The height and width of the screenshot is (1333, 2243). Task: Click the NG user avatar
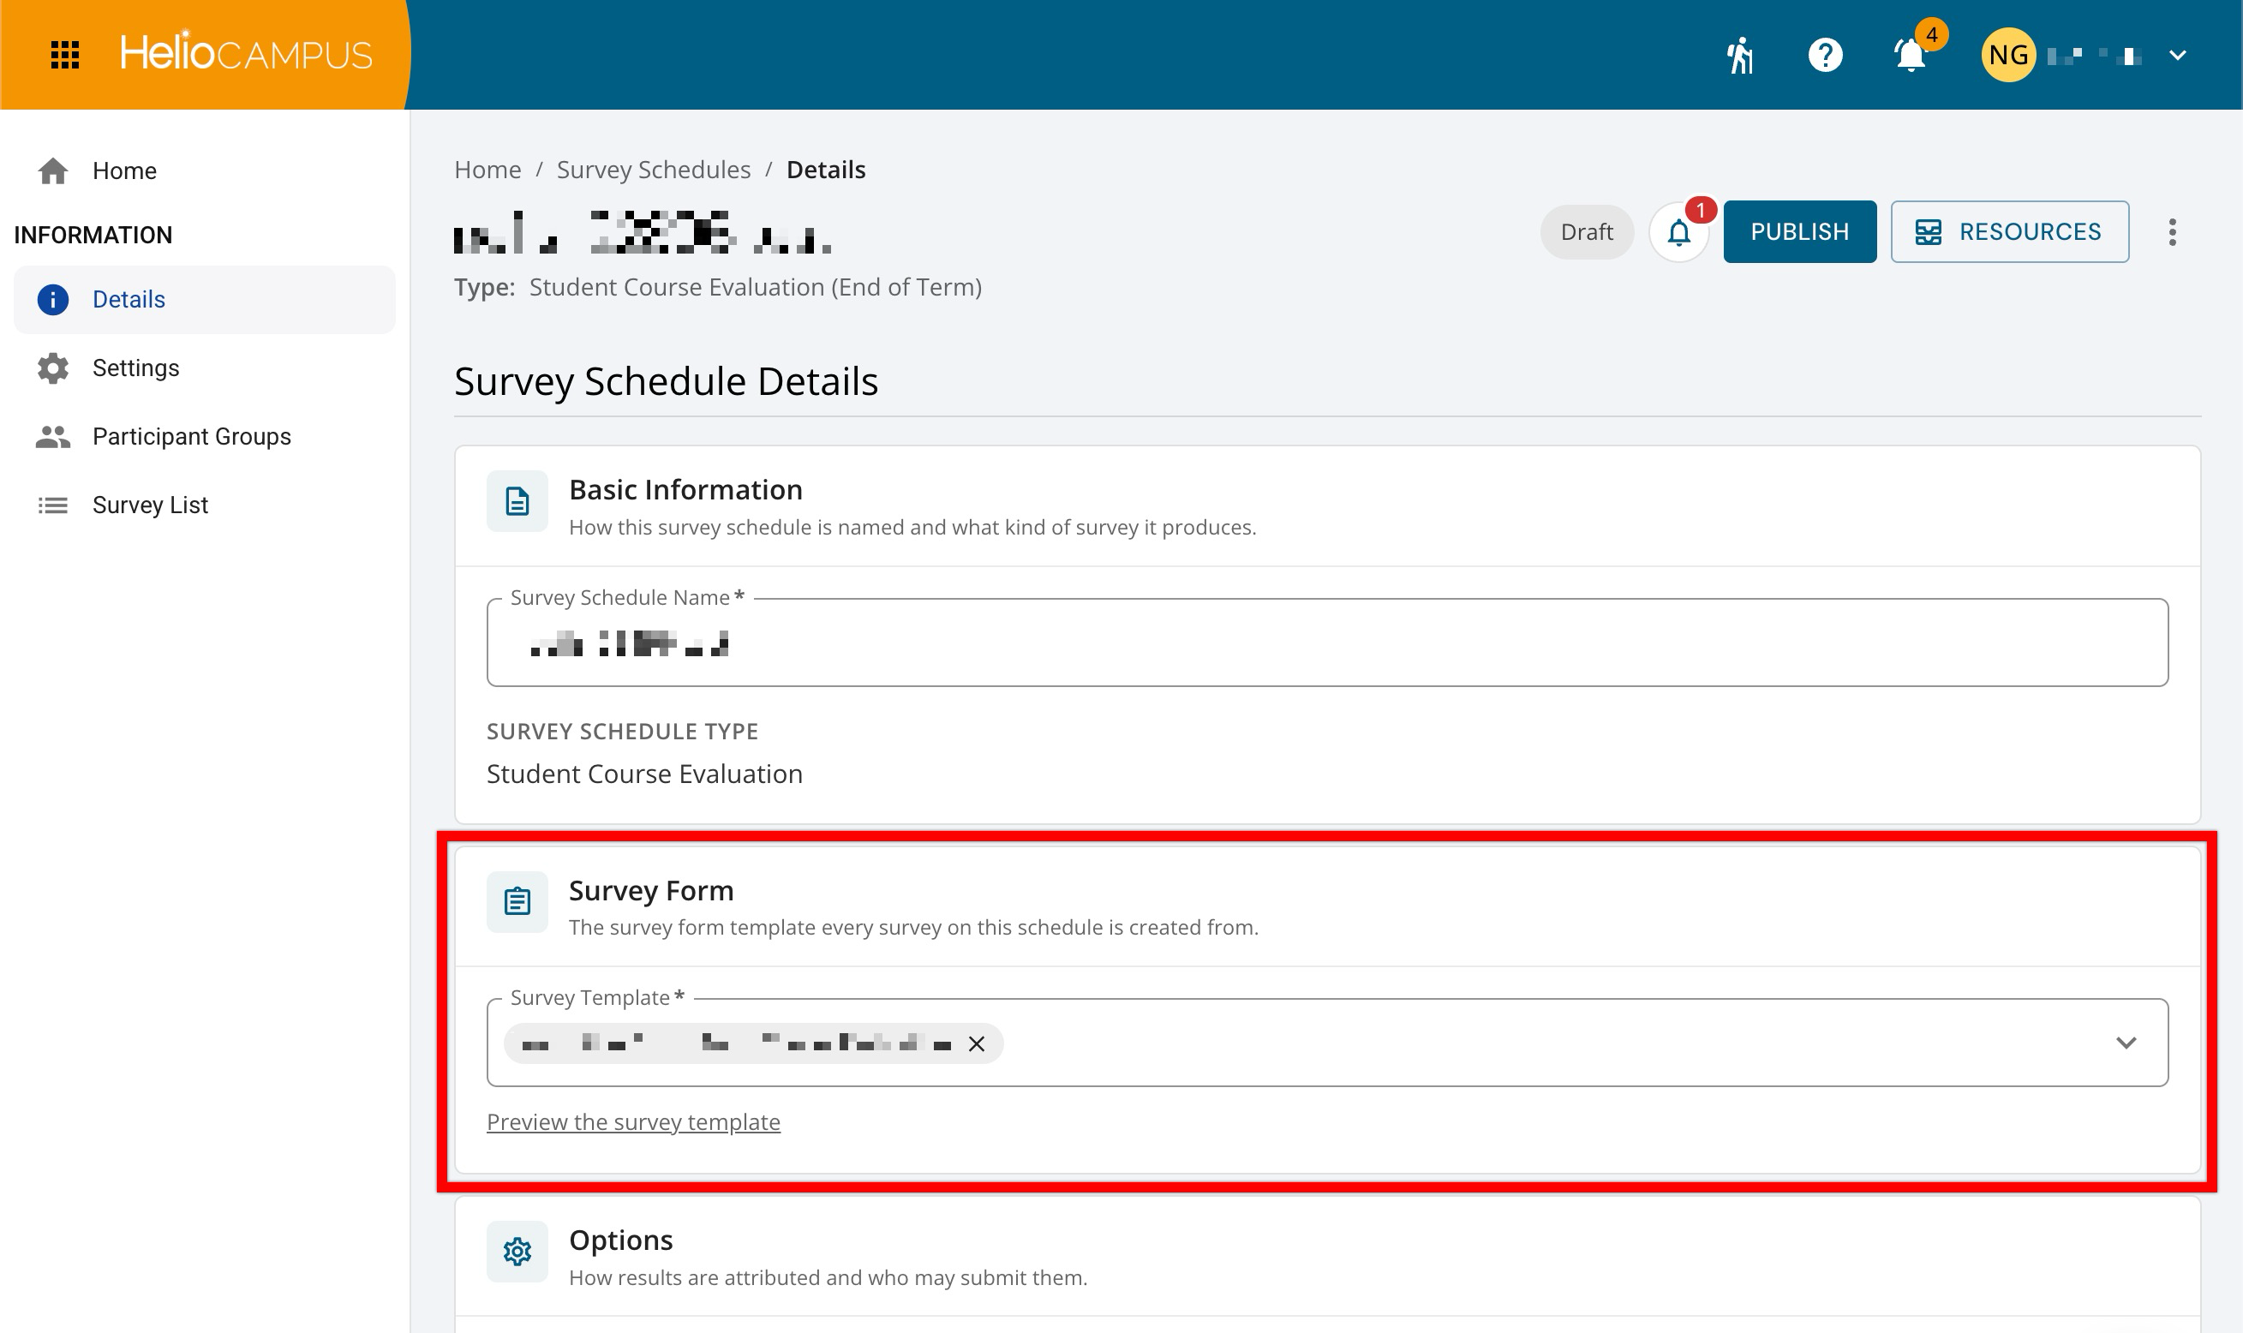pos(2007,55)
